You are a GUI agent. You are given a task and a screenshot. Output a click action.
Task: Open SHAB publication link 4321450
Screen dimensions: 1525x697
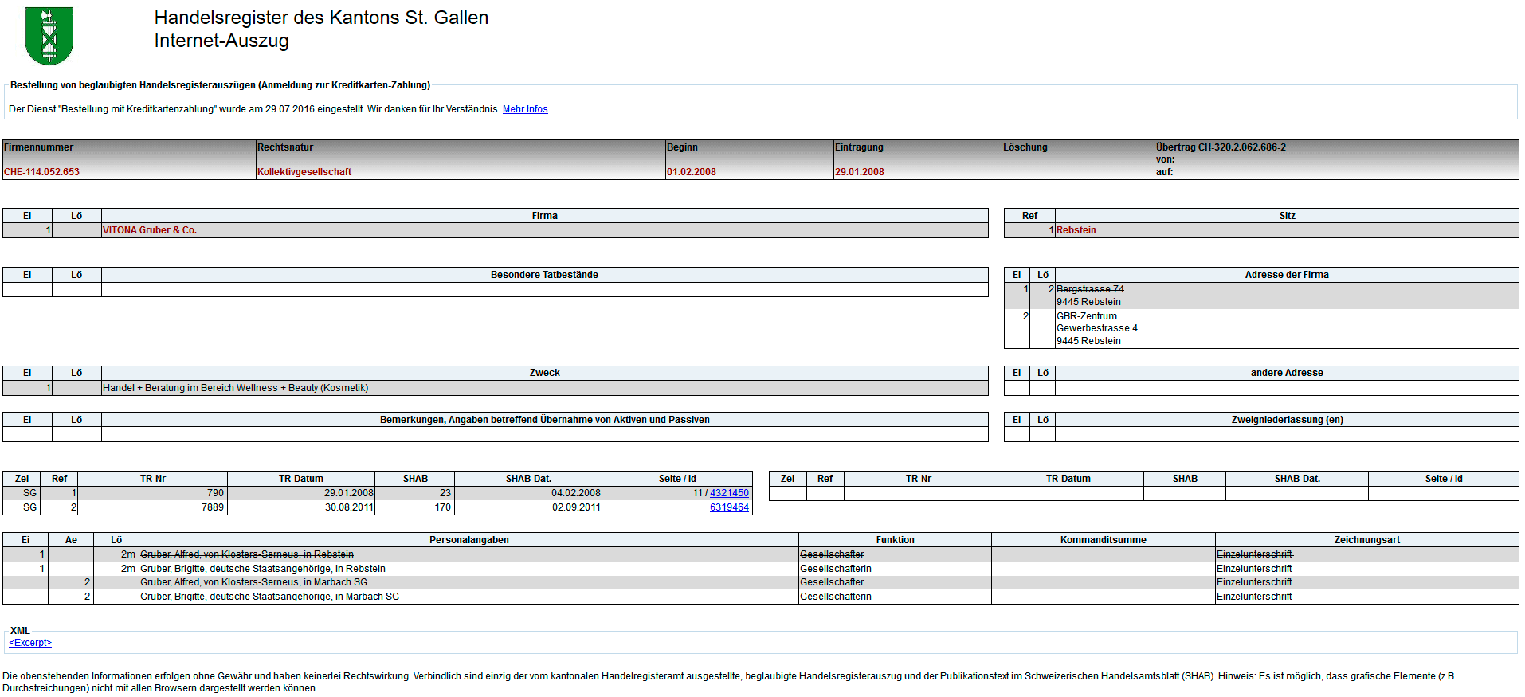click(729, 493)
